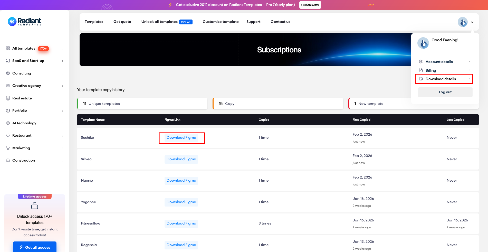Screen dimensions: 488x252
Task: Click the Consulting sidebar icon
Action: (8, 73)
